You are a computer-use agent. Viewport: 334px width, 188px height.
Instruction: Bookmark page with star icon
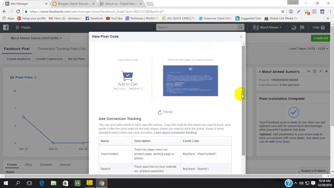[283, 11]
